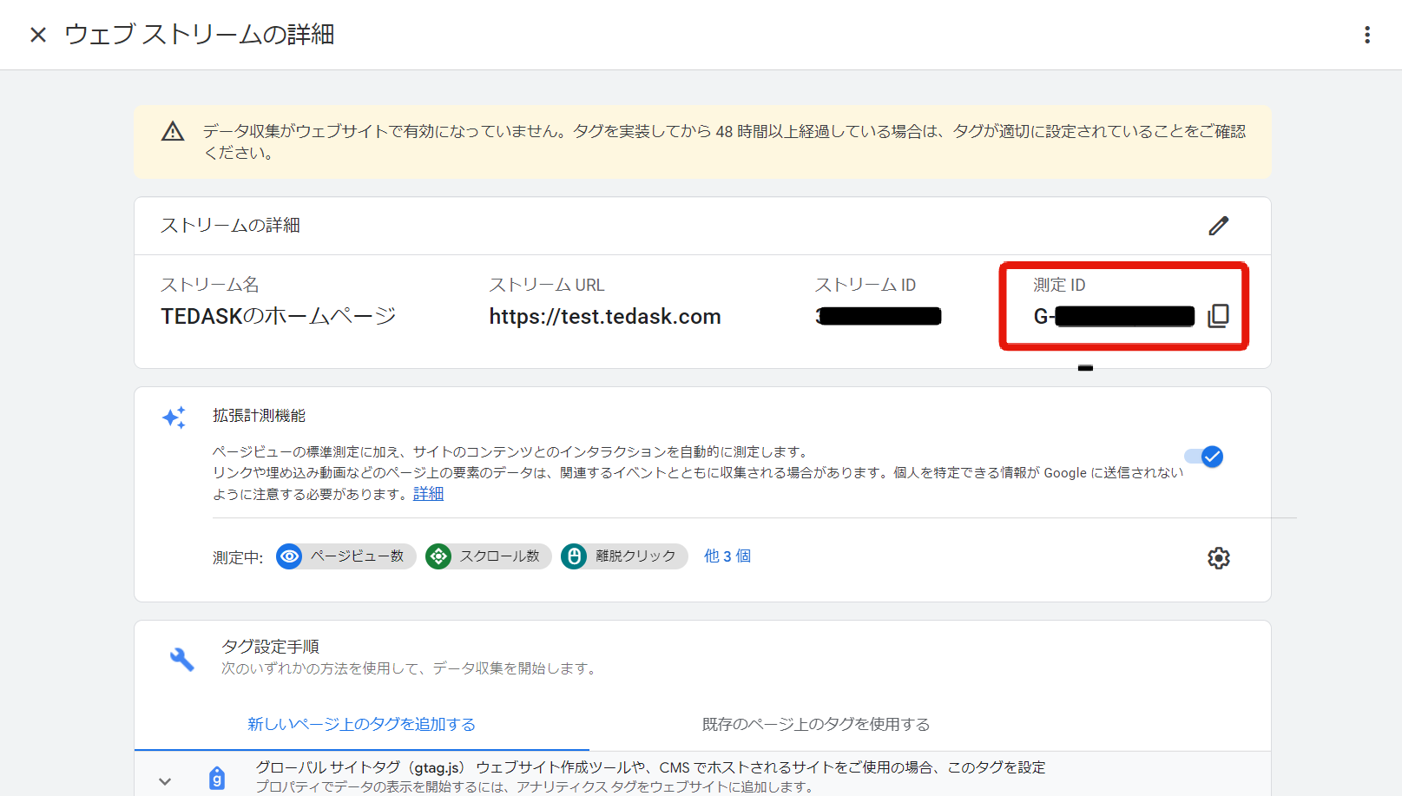Click the stream URL https://test.tedask.com
Screen dimensions: 1402x796
[x=604, y=317]
